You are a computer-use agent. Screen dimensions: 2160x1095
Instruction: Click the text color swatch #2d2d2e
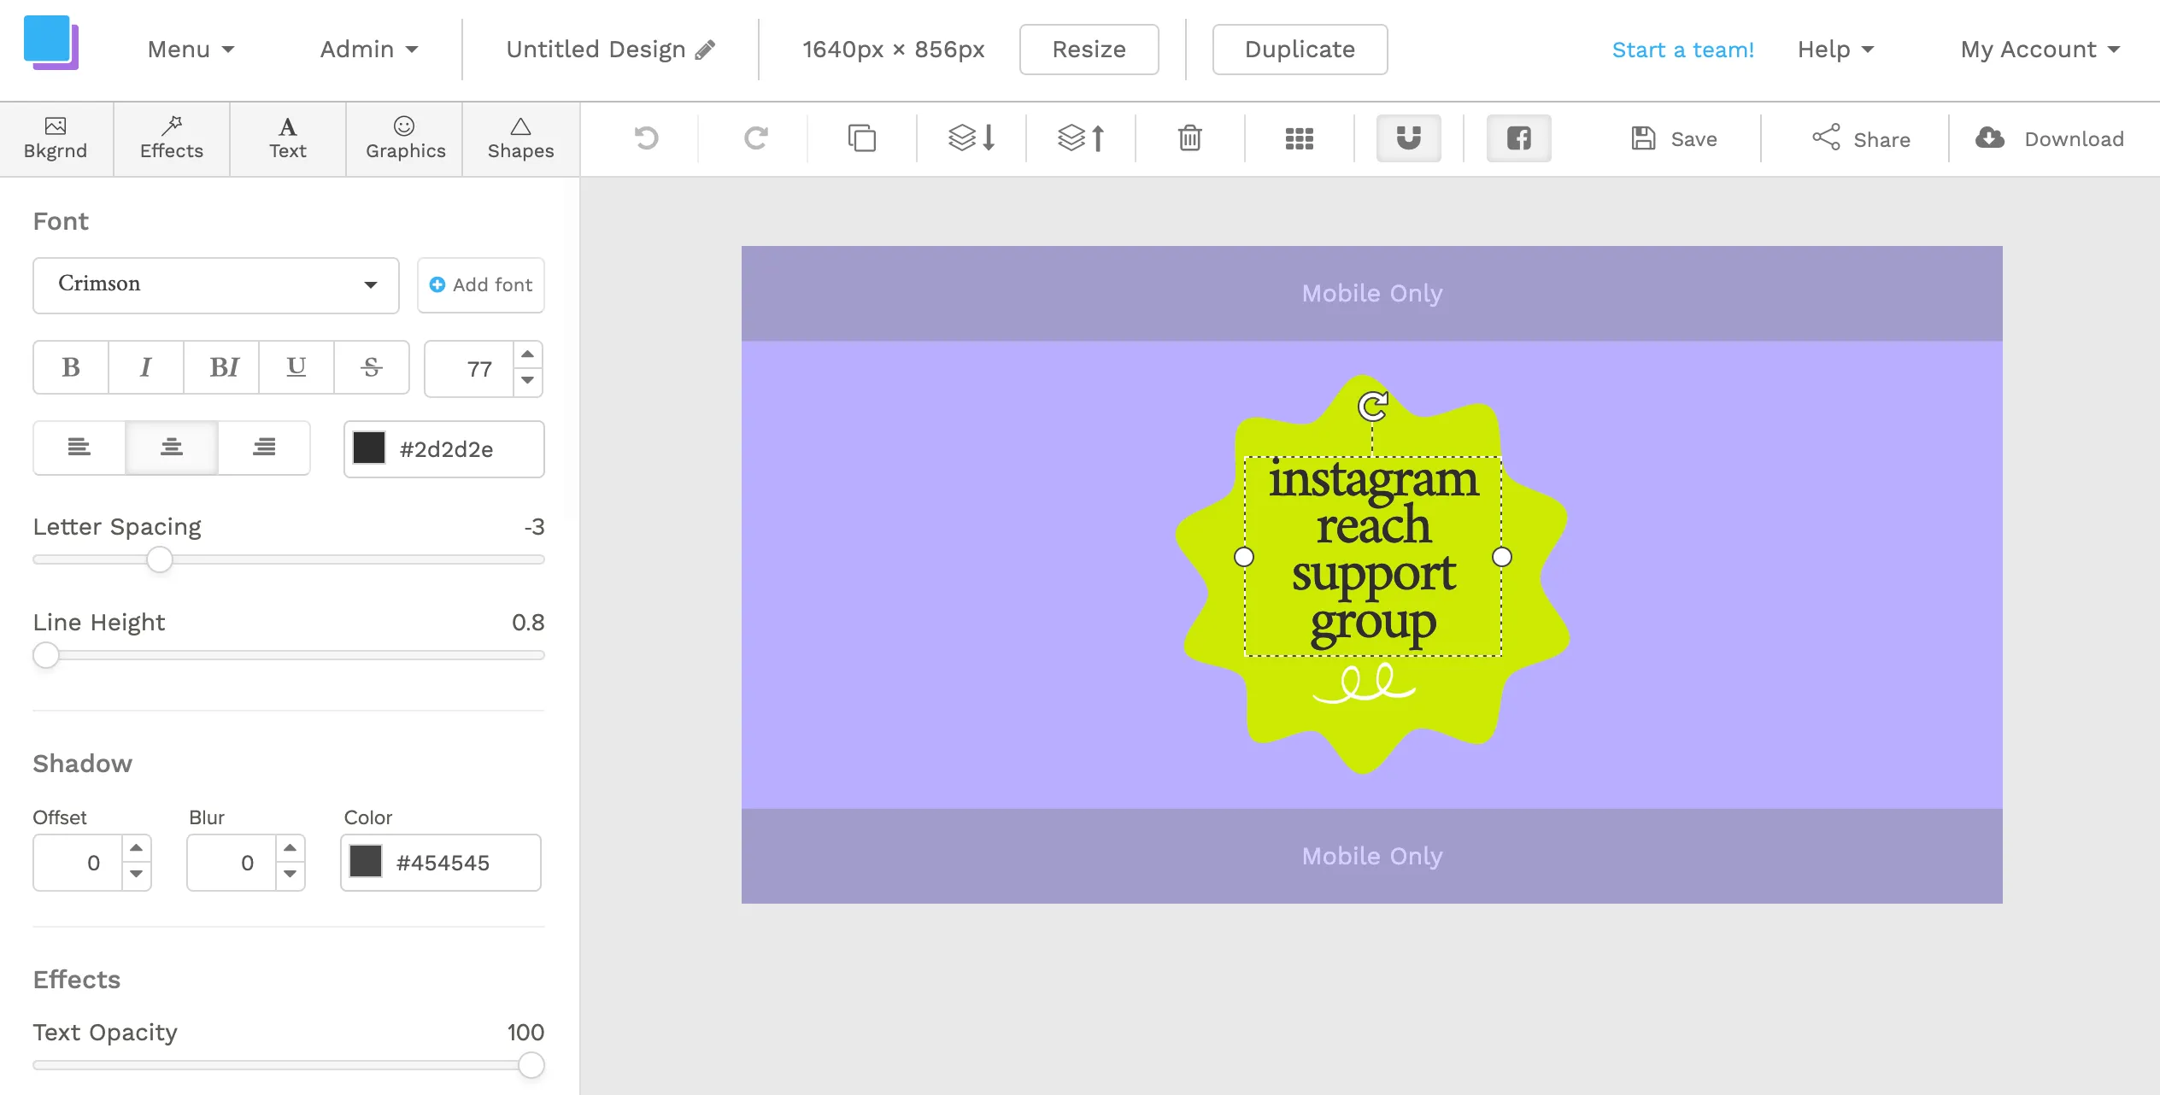point(369,448)
